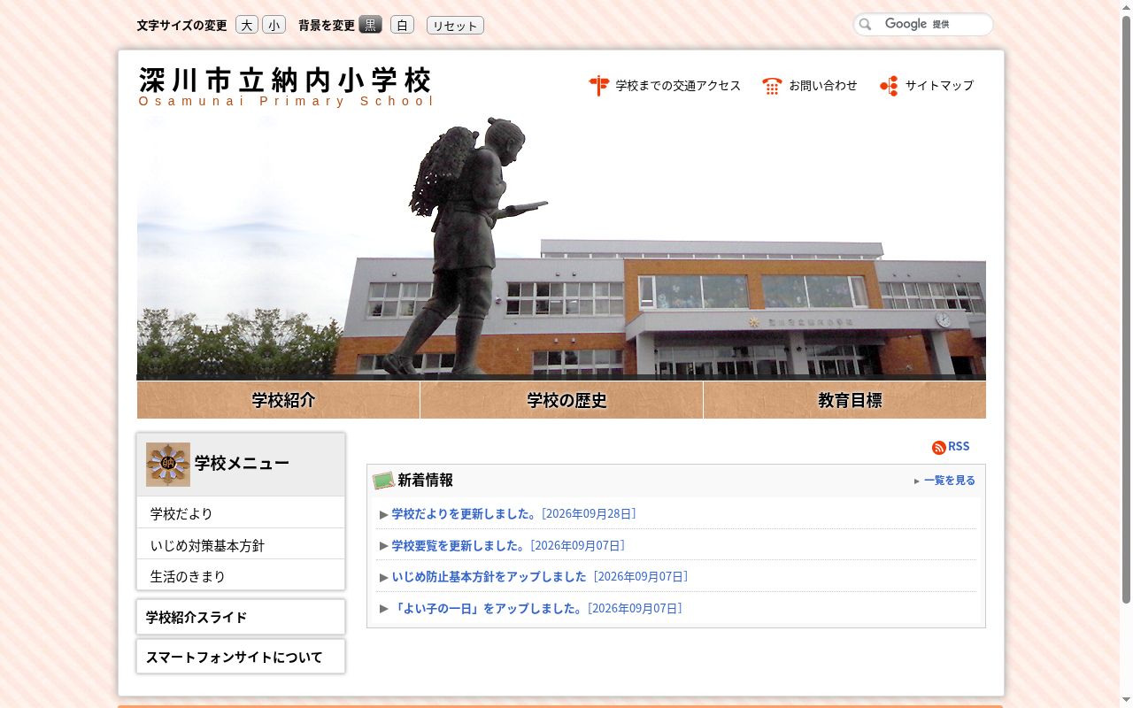This screenshot has width=1133, height=708.
Task: Click the page vertical scrollbar
Action: tap(1126, 354)
